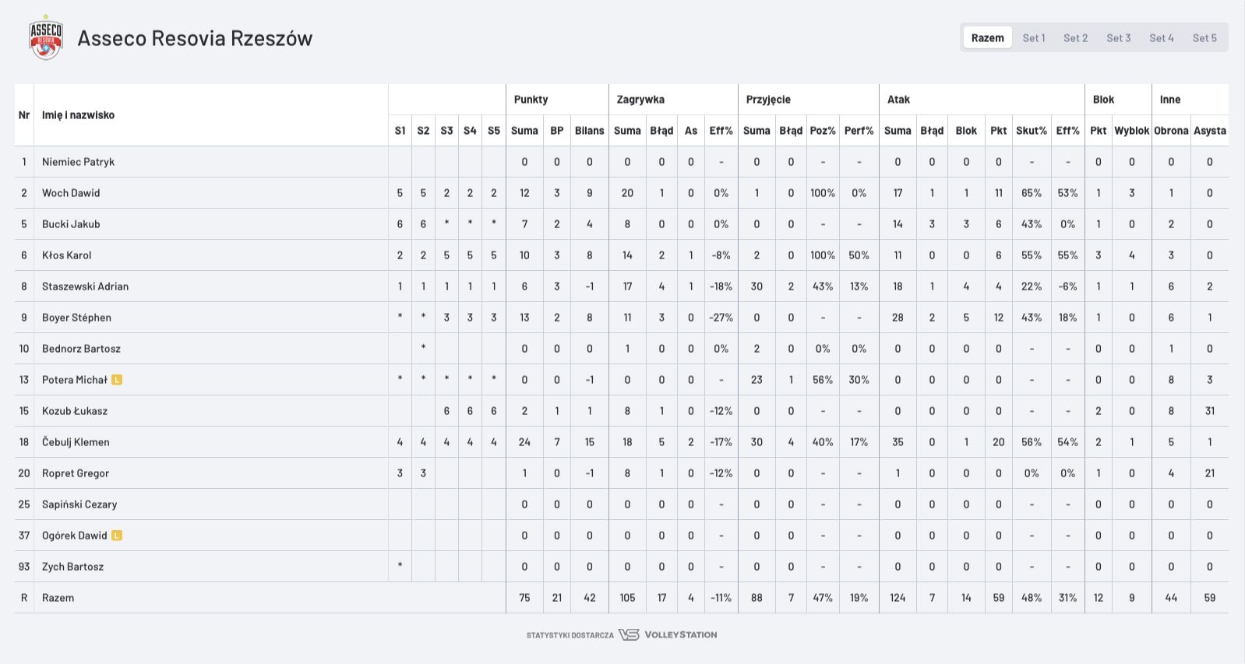Click player name Čebulj Klemen
This screenshot has height=664, width=1245.
[76, 442]
